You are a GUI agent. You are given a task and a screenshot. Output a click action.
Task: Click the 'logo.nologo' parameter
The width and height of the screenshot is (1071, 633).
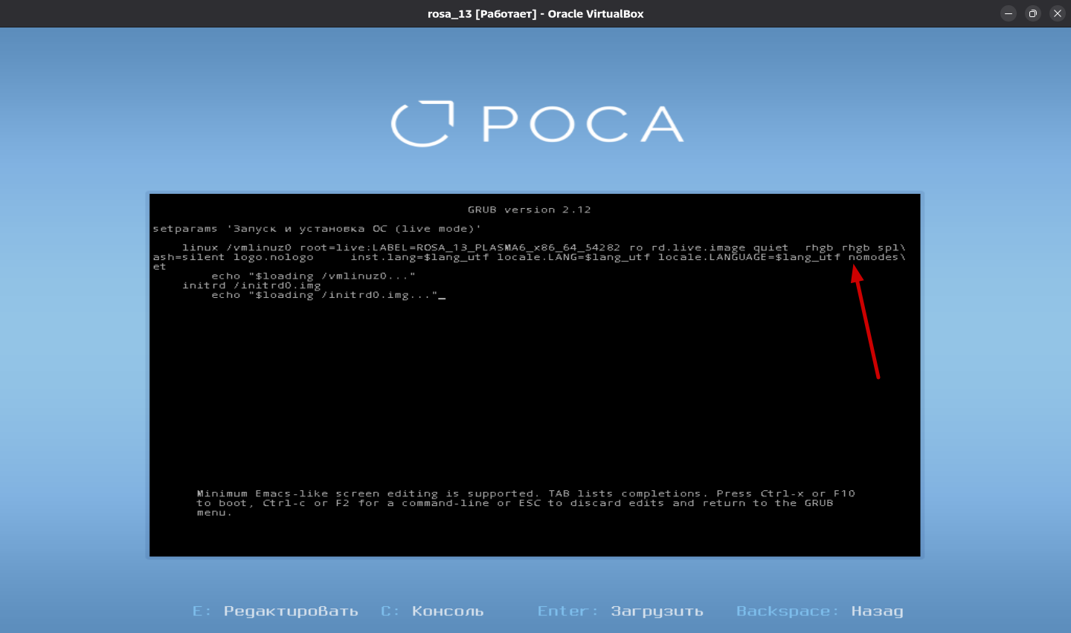click(274, 257)
